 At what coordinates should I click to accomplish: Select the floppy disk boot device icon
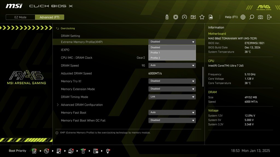coord(96,151)
